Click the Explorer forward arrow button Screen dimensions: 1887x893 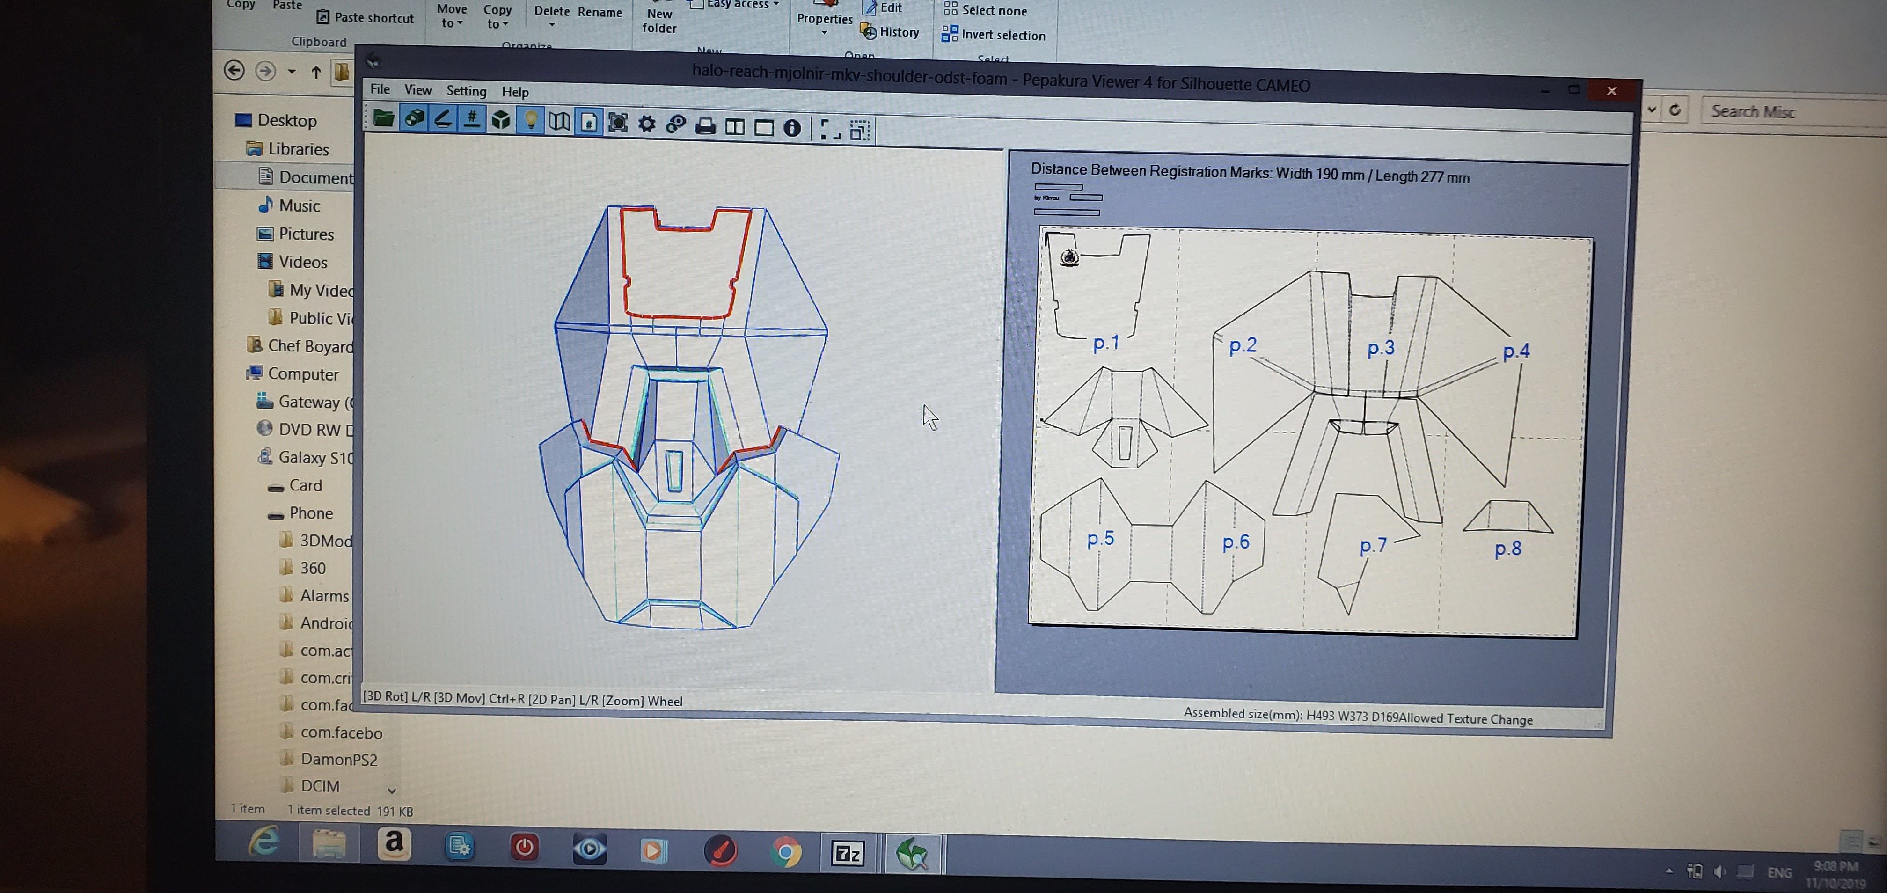click(x=264, y=71)
